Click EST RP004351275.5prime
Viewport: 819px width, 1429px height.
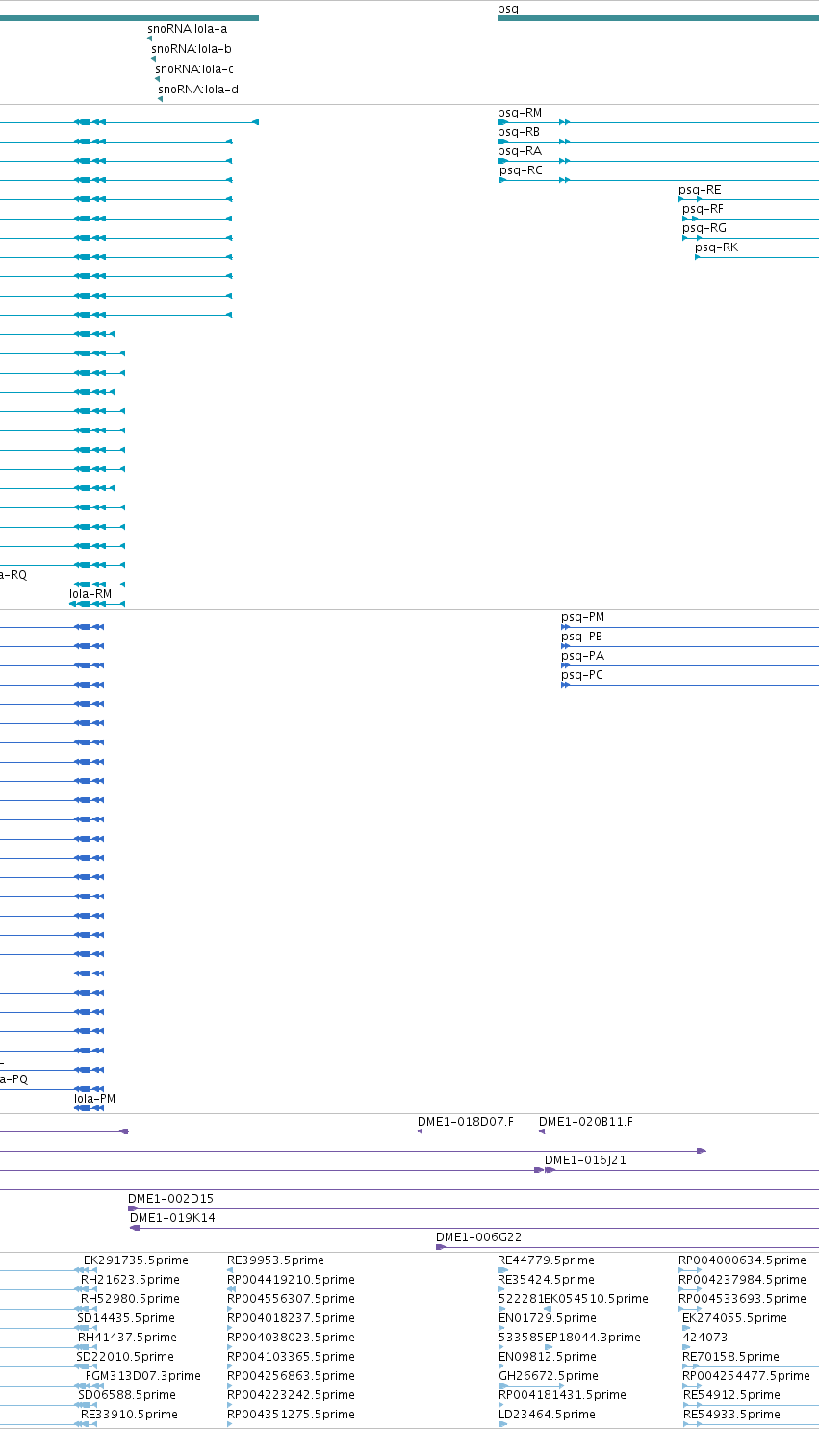(x=291, y=1415)
